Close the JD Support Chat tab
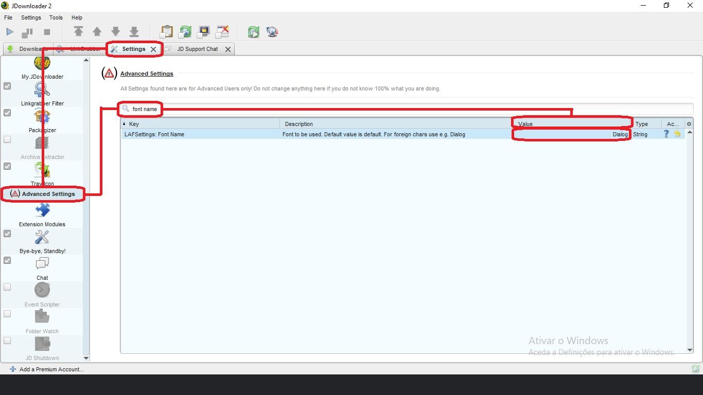703x395 pixels. click(x=228, y=49)
